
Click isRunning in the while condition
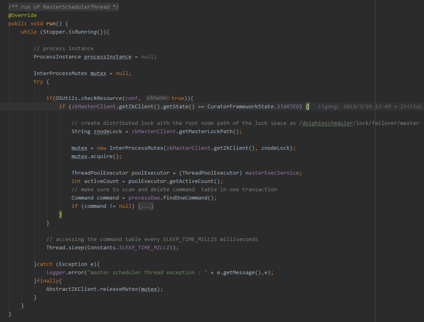click(x=83, y=32)
